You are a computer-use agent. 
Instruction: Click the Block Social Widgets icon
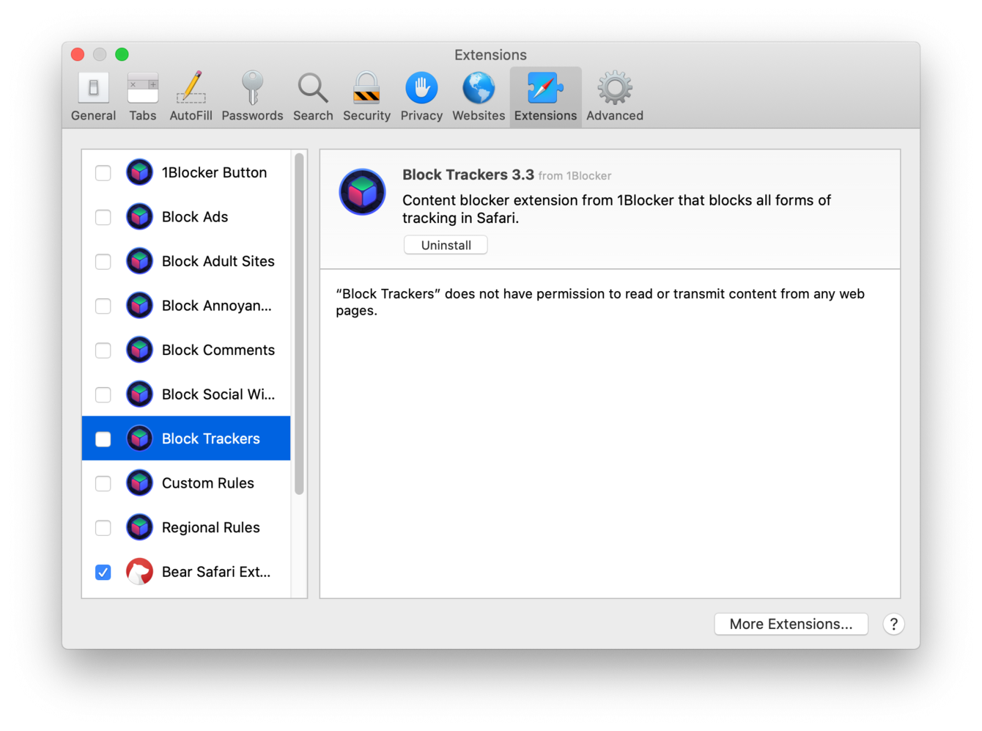pos(139,394)
